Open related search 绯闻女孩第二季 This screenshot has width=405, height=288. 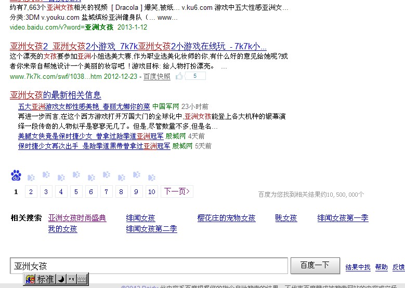pos(152,229)
